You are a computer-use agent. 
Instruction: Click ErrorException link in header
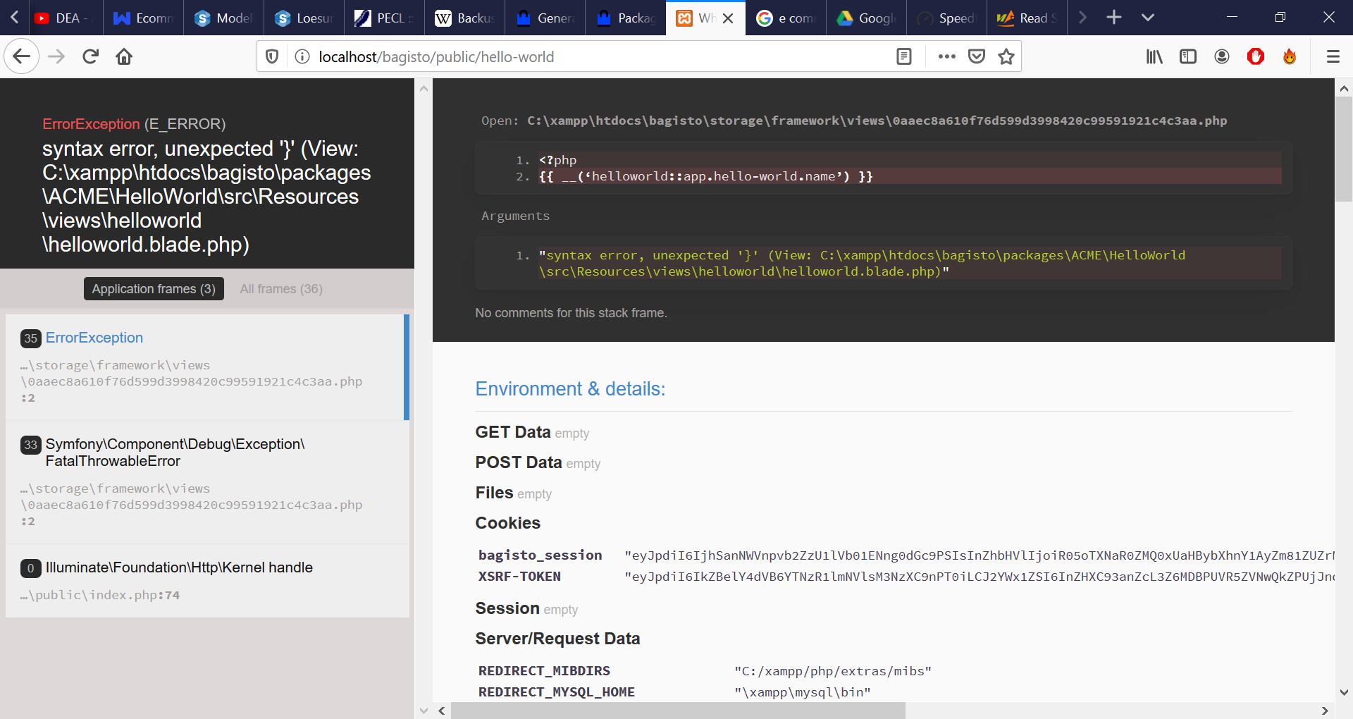(91, 124)
